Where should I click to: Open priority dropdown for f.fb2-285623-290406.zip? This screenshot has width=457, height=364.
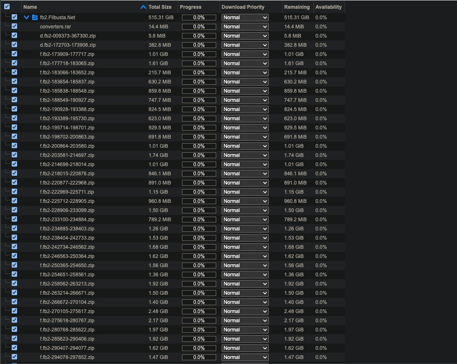point(245,339)
